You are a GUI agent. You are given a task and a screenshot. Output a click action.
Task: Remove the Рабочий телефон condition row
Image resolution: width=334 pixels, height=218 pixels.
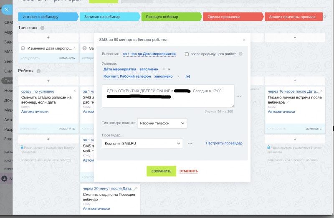pos(179,76)
